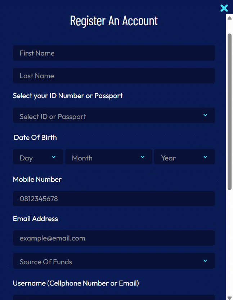233x300 pixels.
Task: Click the Day dropdown chevron icon
Action: click(53, 157)
